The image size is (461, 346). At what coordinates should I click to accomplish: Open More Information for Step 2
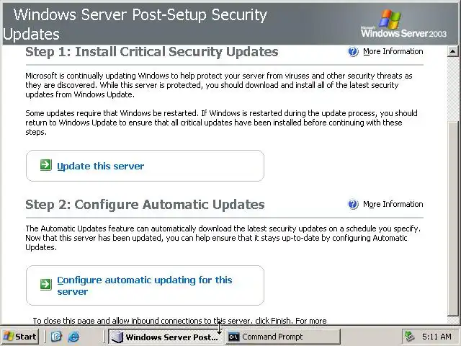pos(393,205)
